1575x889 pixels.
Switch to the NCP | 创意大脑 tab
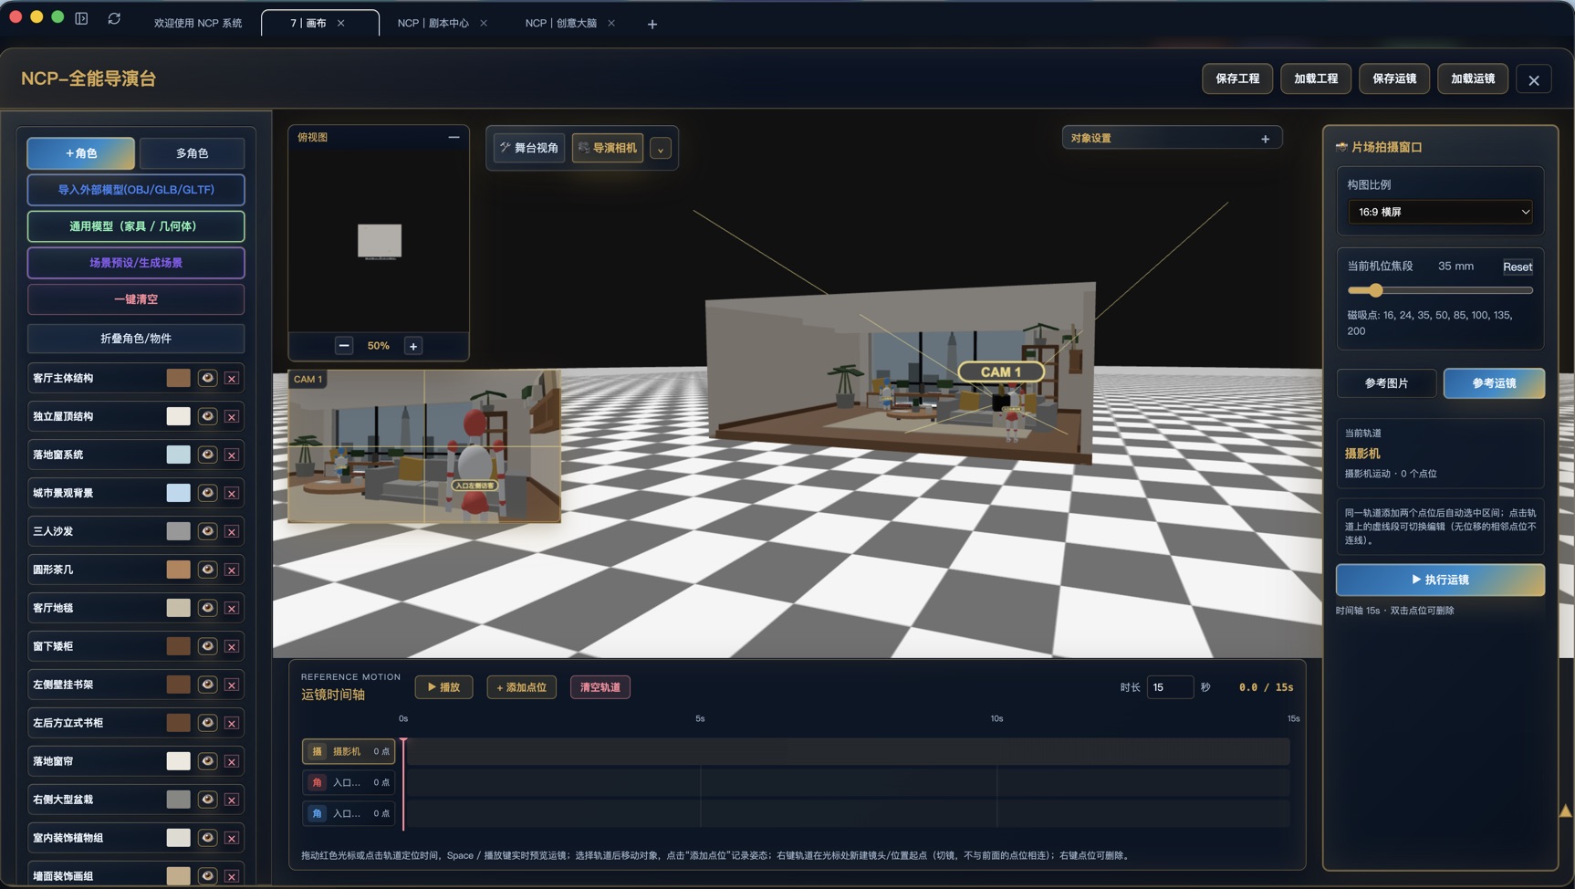pyautogui.click(x=561, y=24)
